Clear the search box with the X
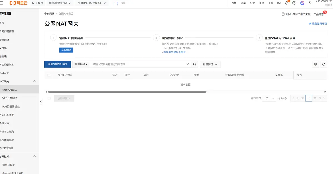Screen dimensions: 333x174 click(x=188, y=64)
